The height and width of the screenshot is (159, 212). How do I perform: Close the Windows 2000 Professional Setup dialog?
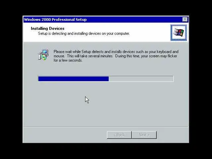click(x=185, y=20)
